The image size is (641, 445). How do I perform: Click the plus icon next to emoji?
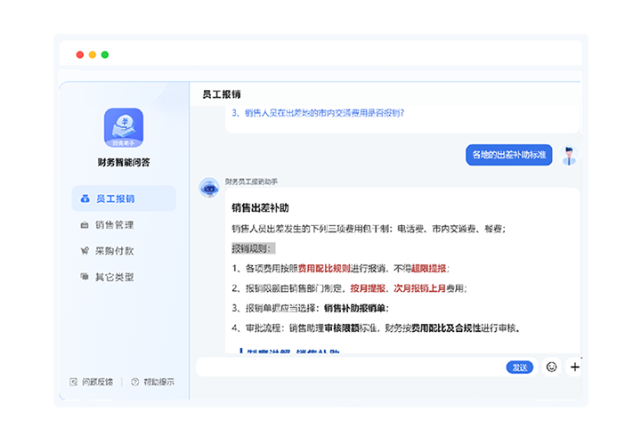pyautogui.click(x=574, y=367)
